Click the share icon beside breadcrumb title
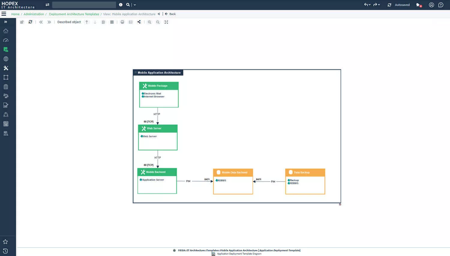Viewport: 450px width, 256px height. click(x=159, y=14)
